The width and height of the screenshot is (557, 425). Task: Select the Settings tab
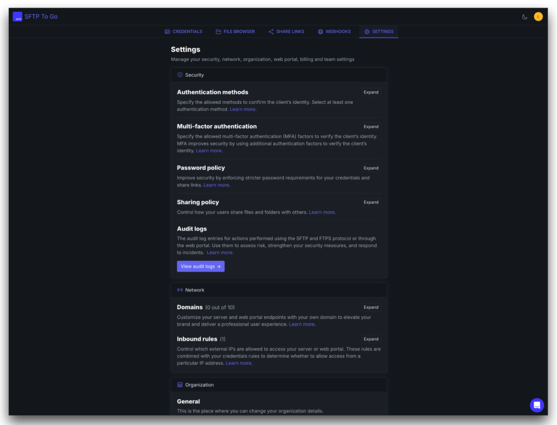point(379,32)
